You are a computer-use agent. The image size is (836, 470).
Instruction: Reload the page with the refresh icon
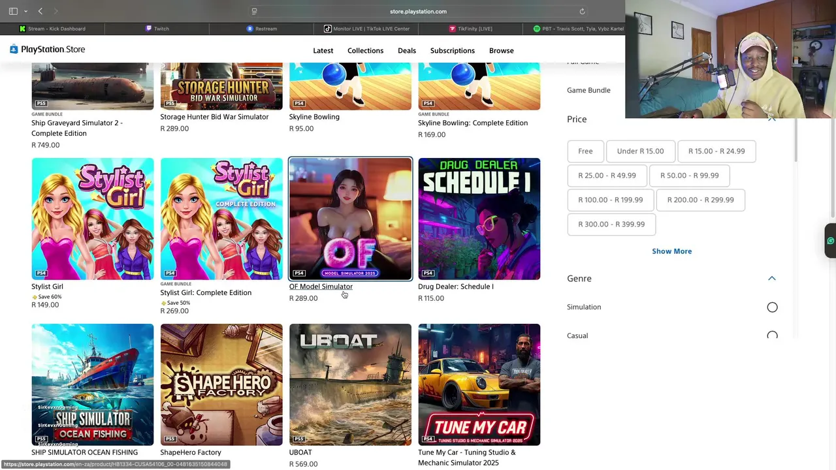point(582,11)
